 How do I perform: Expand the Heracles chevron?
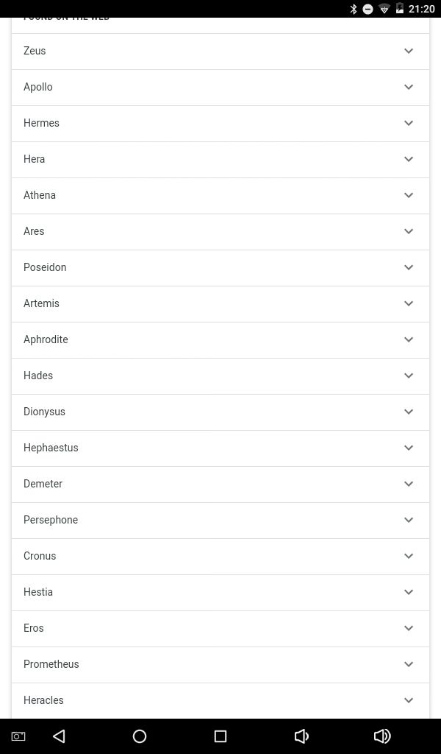pos(409,700)
